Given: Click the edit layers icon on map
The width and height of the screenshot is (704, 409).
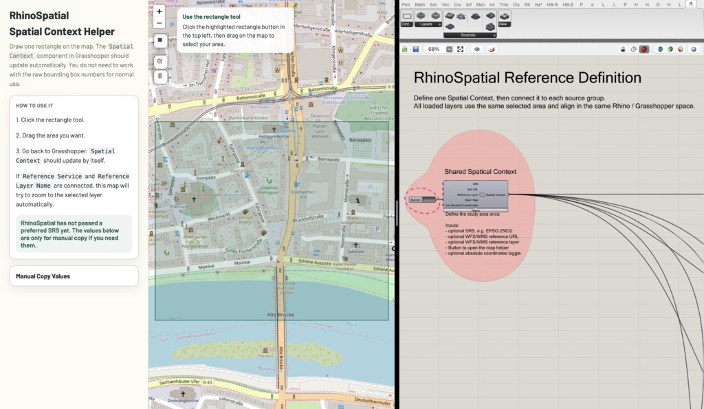Looking at the screenshot, I should [x=159, y=61].
